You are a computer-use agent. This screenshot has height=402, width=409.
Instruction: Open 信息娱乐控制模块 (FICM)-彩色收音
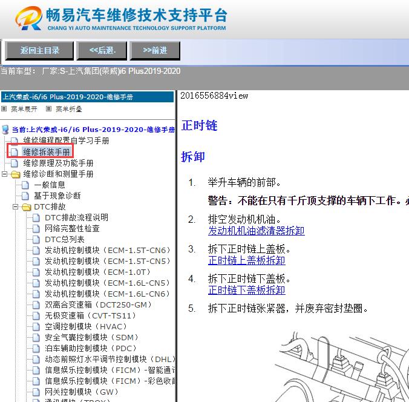tap(110, 381)
